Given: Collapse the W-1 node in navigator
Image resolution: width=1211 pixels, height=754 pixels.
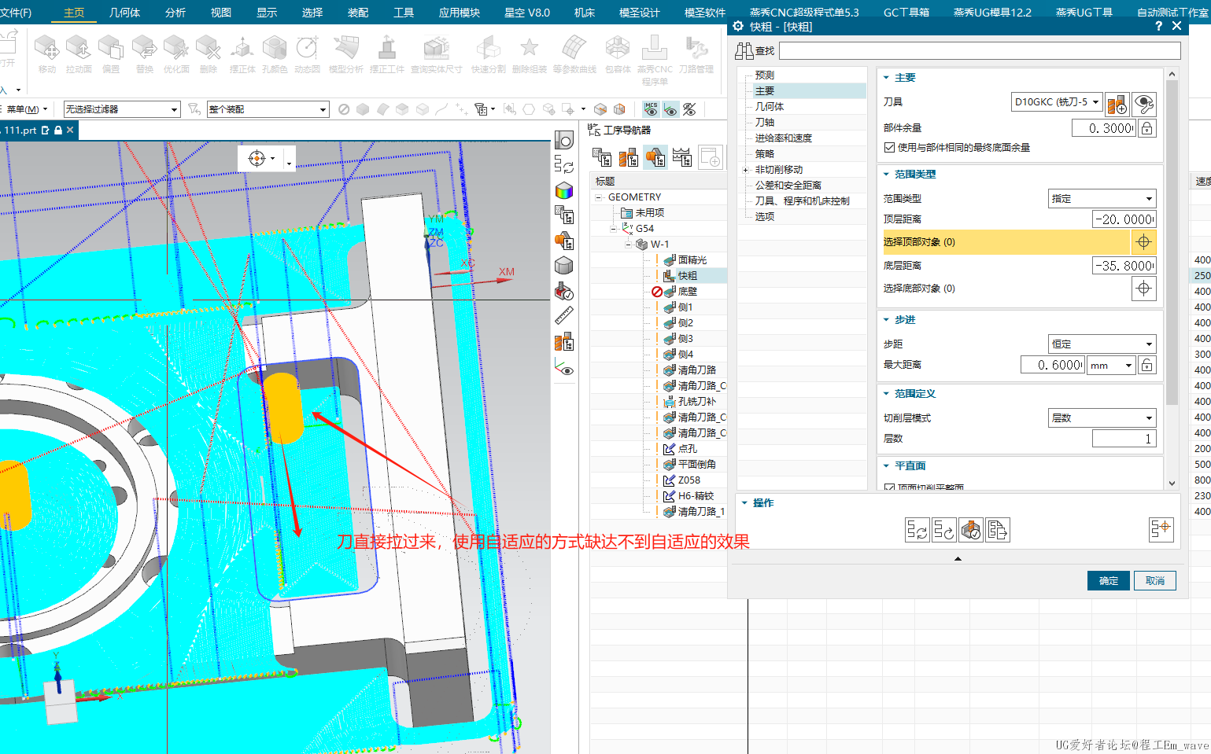Looking at the screenshot, I should coord(629,245).
